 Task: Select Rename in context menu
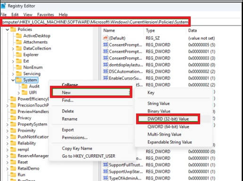(70, 119)
